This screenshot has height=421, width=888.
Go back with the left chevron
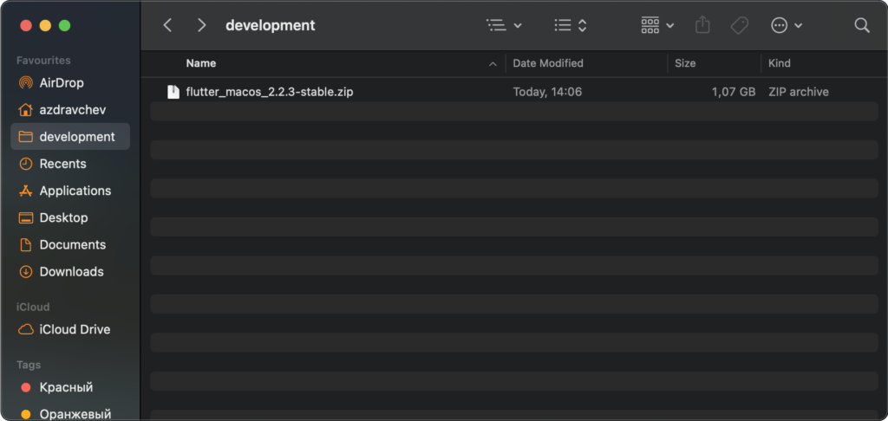click(x=167, y=25)
